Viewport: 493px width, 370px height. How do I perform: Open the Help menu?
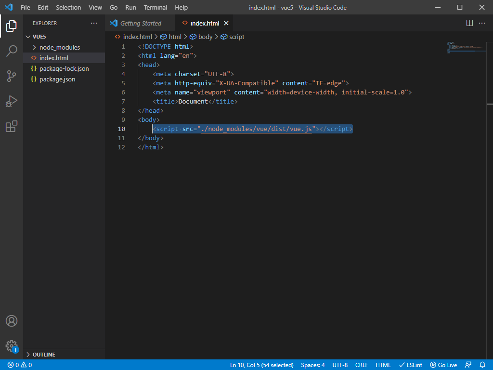point(181,7)
